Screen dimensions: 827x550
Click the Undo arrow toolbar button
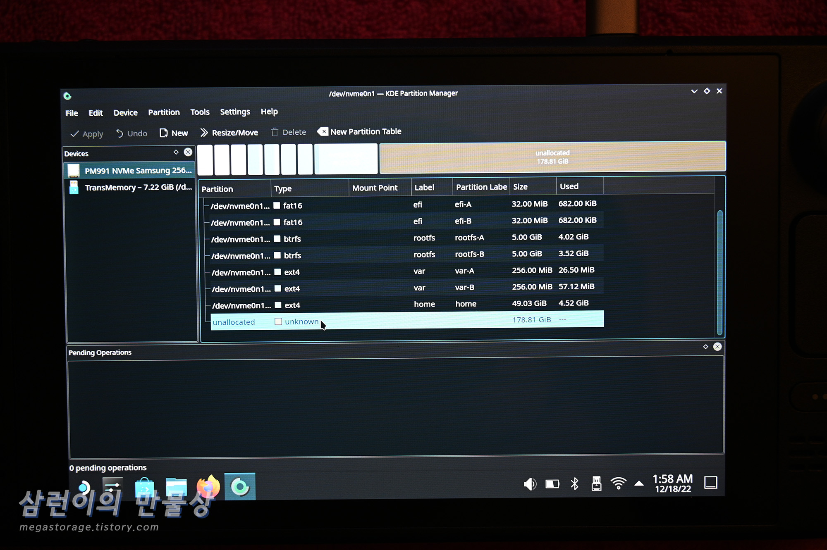click(131, 133)
